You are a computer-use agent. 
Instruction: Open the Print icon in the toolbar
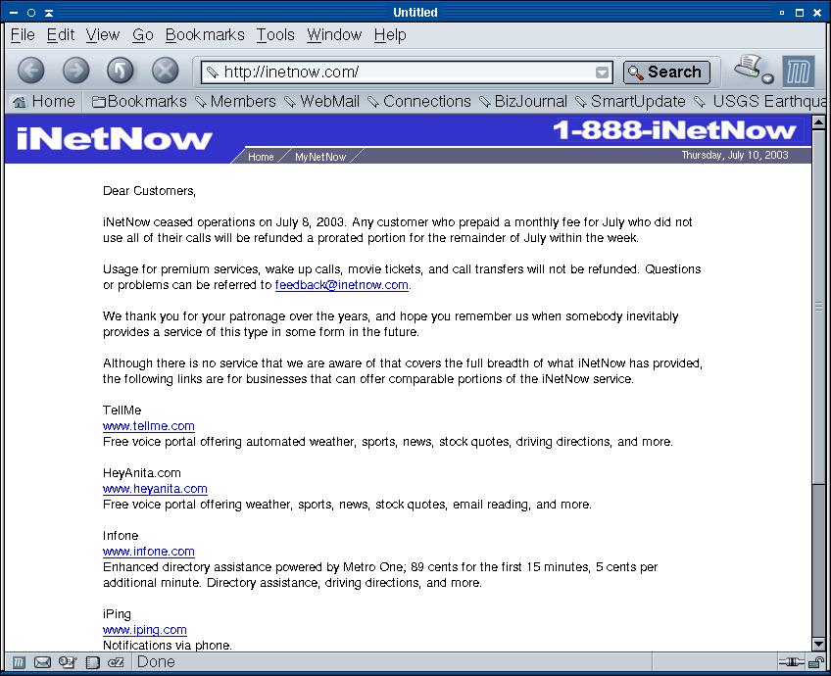coord(748,67)
